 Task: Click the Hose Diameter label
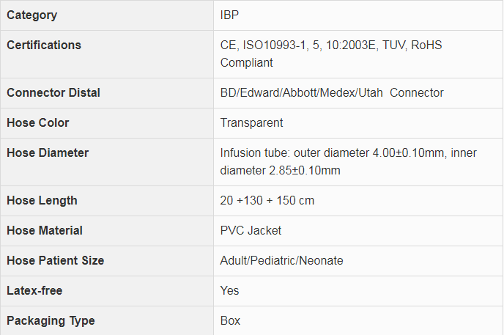point(48,152)
